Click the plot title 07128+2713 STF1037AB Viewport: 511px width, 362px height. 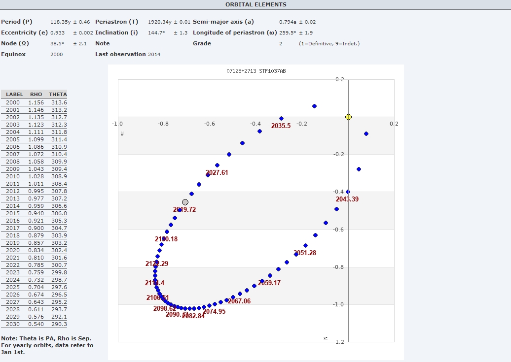coord(256,71)
